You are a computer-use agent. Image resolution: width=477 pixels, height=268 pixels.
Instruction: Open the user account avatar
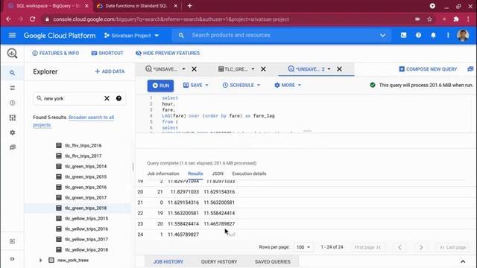[463, 35]
